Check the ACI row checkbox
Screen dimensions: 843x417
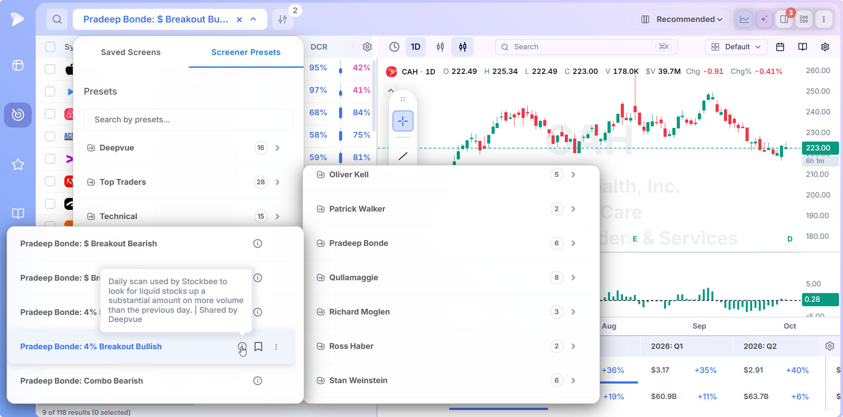coord(50,136)
